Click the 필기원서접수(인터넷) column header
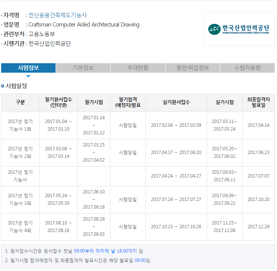This screenshot has width=277, height=271. 59,103
